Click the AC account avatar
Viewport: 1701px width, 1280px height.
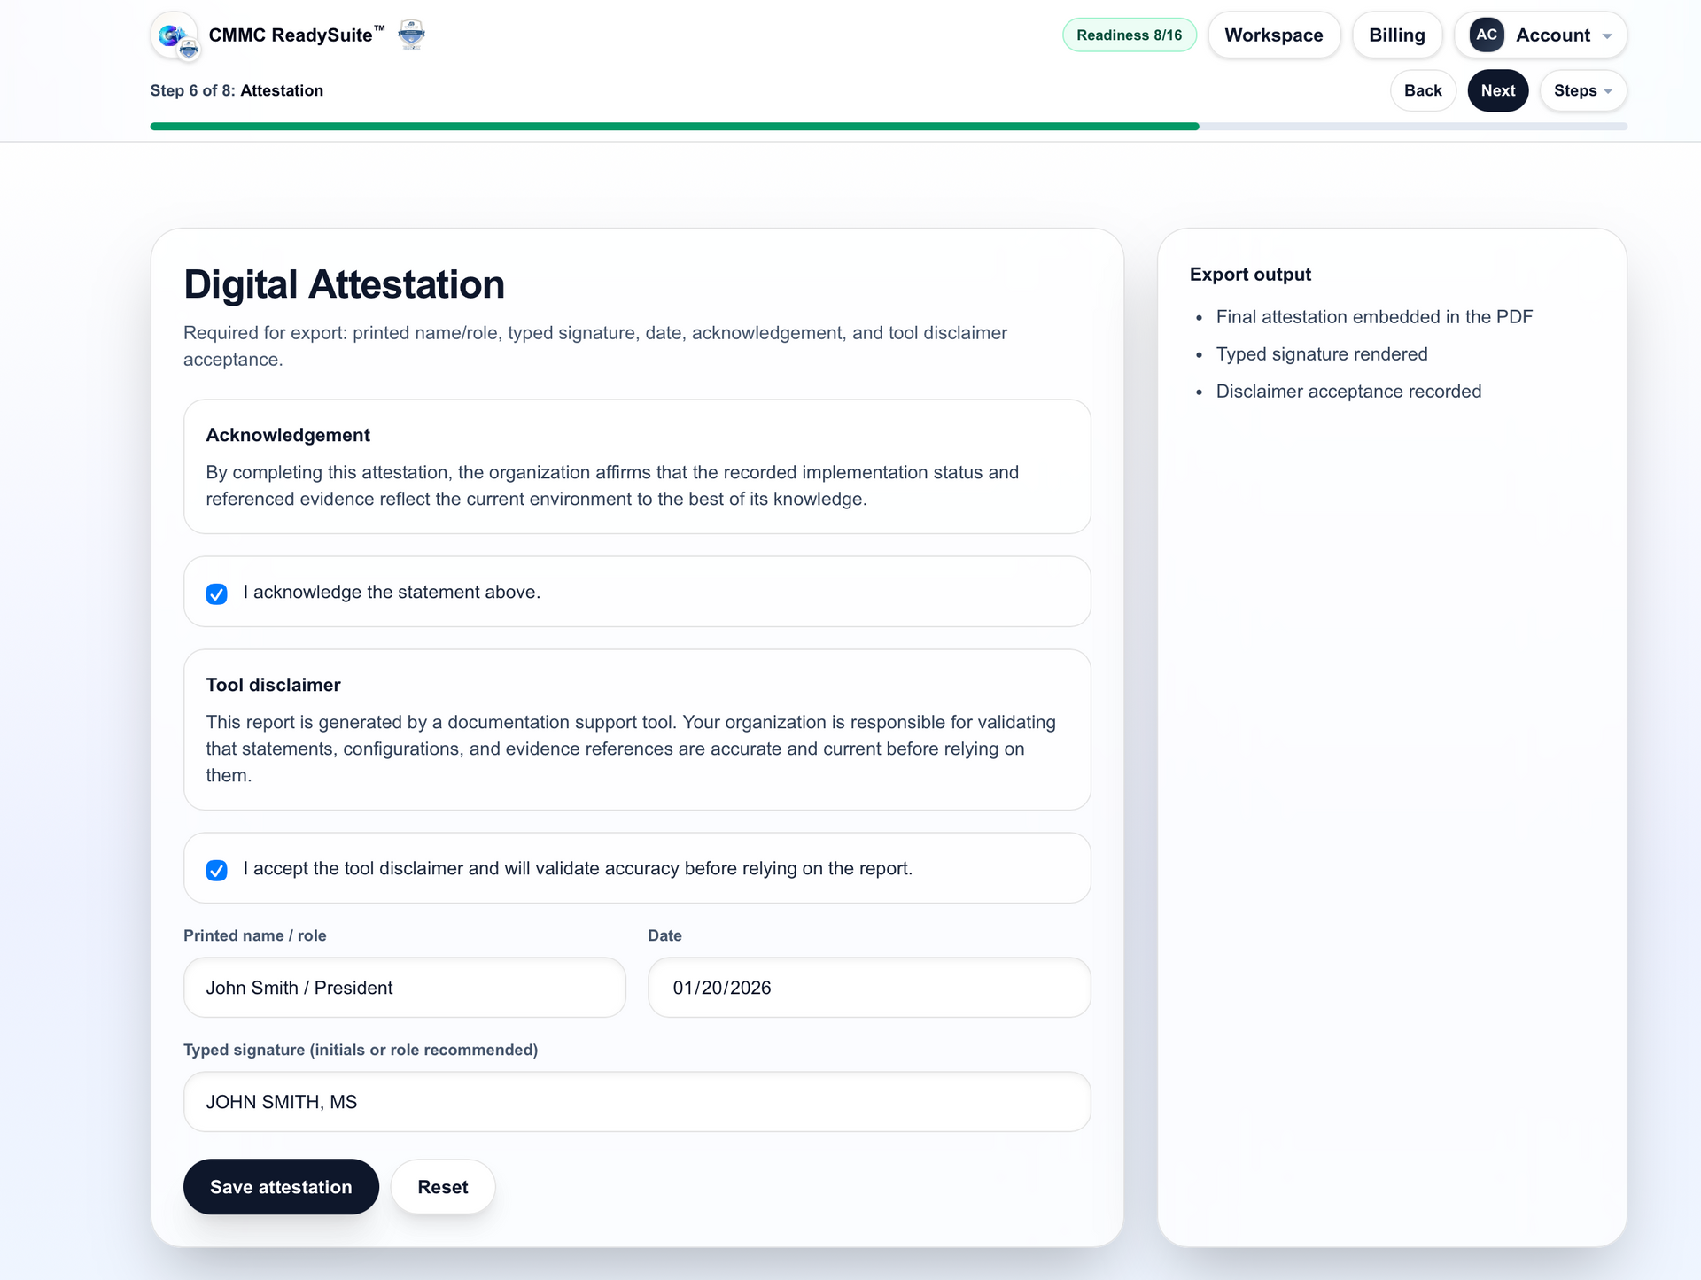pos(1486,35)
